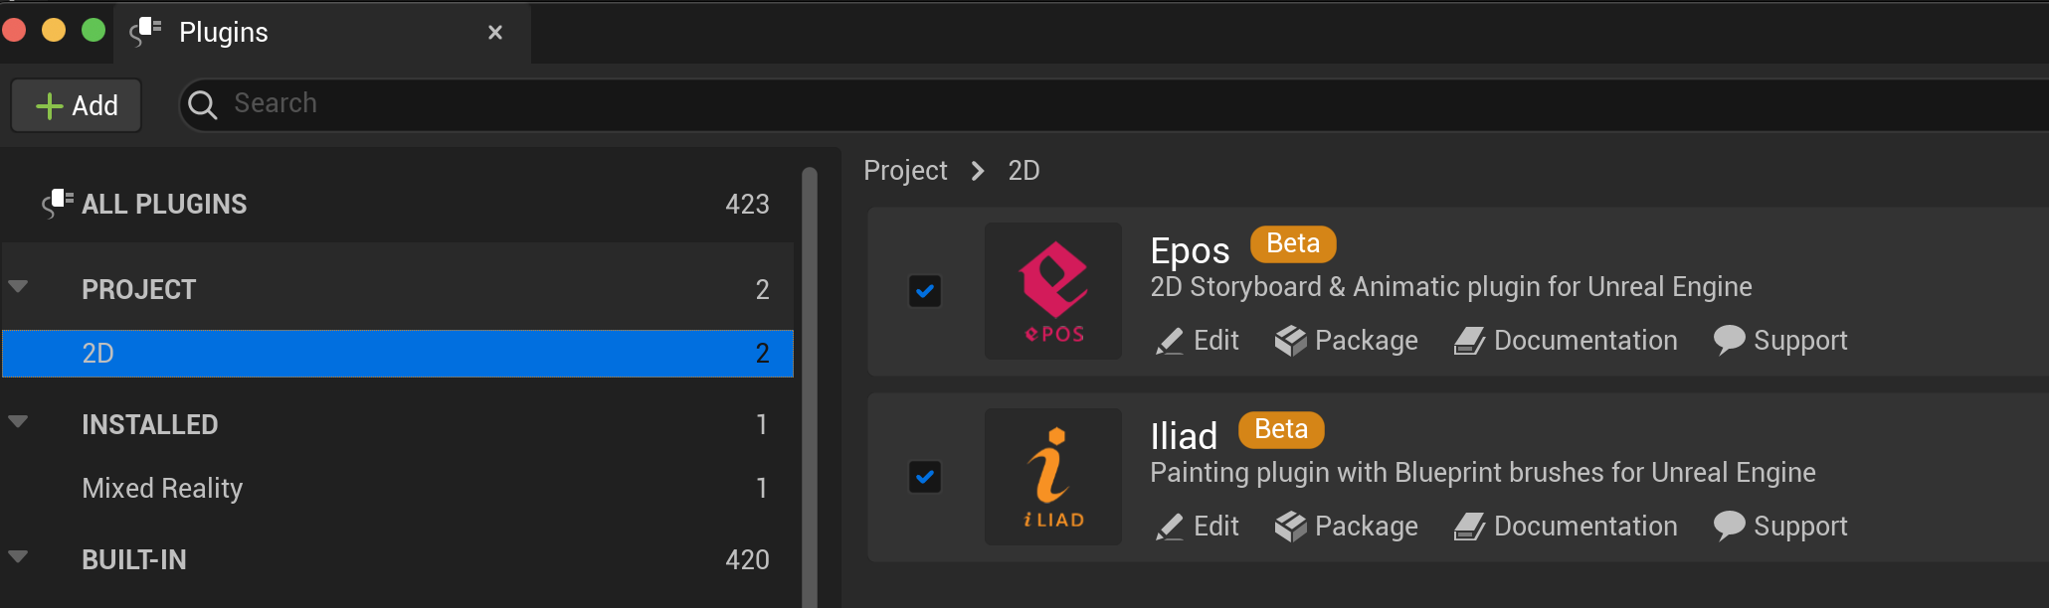2049x608 pixels.
Task: Close the Plugins tab
Action: [x=495, y=33]
